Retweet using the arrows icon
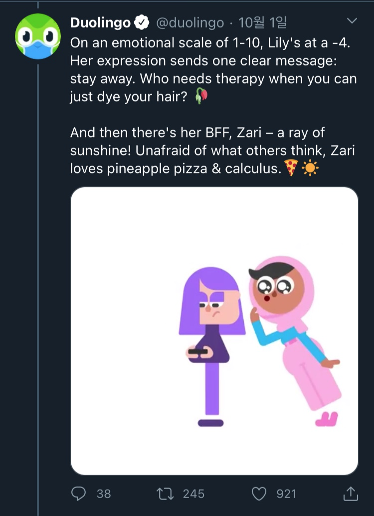The image size is (374, 516). (x=165, y=494)
